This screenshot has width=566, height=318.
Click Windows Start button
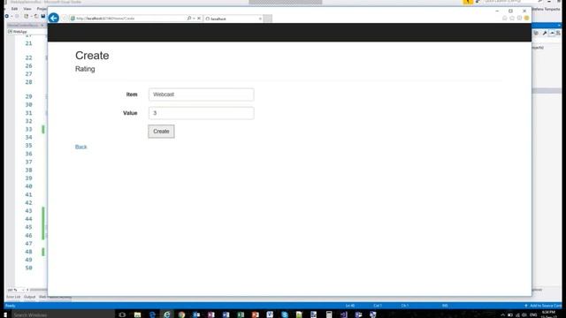[x=5, y=314]
